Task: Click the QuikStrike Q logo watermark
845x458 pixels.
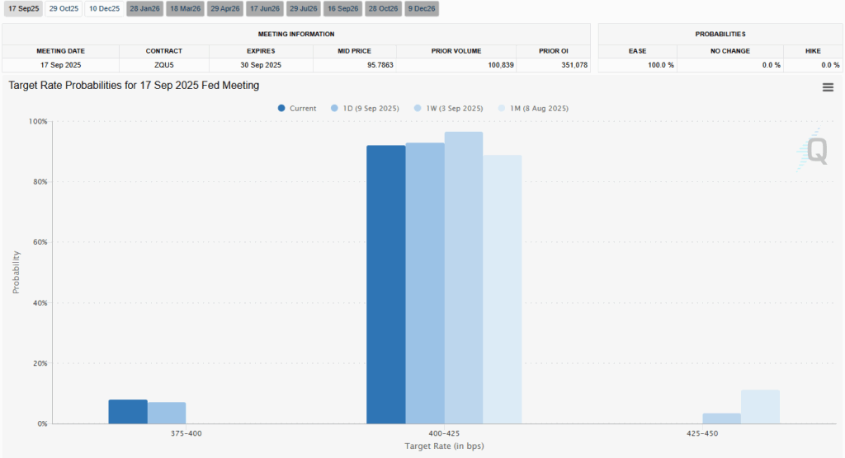Action: pos(815,151)
